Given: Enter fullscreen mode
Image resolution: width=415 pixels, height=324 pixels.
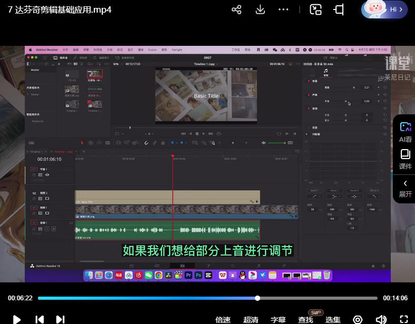Looking at the screenshot, I should click(404, 319).
